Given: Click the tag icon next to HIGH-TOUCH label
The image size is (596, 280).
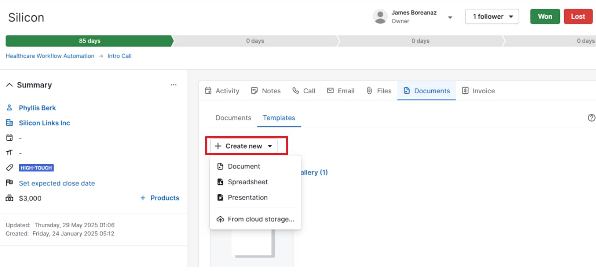Looking at the screenshot, I should pos(9,167).
